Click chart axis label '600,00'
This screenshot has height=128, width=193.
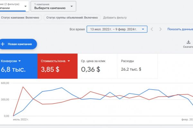[5, 83]
